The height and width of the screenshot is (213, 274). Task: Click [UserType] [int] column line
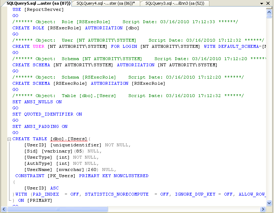61,157
